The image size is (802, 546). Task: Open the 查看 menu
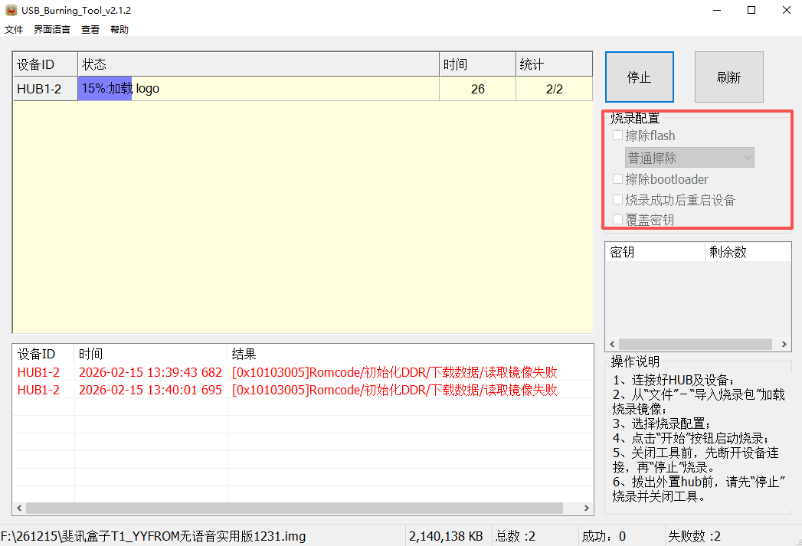click(90, 30)
